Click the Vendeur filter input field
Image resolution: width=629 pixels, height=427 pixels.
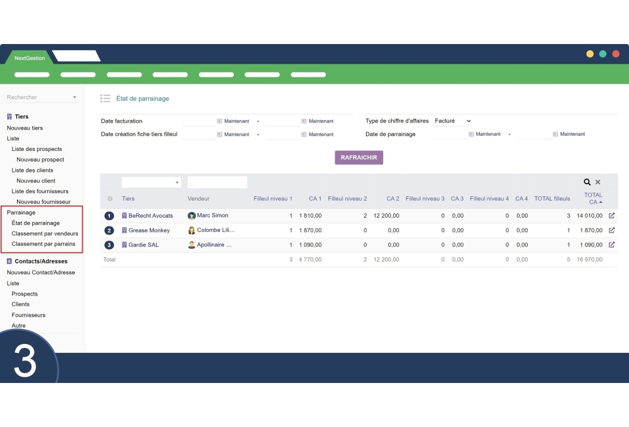click(217, 182)
